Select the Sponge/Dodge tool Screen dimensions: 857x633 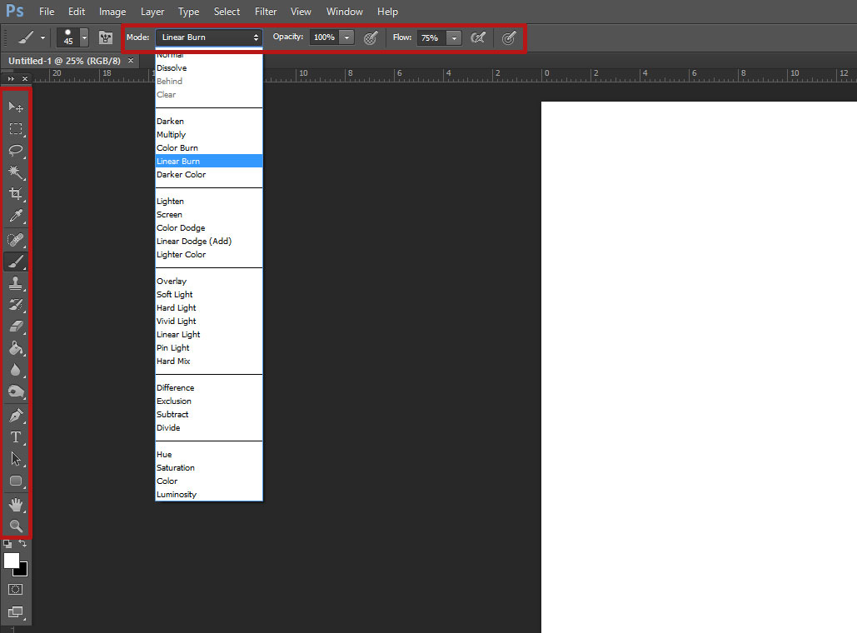point(16,391)
